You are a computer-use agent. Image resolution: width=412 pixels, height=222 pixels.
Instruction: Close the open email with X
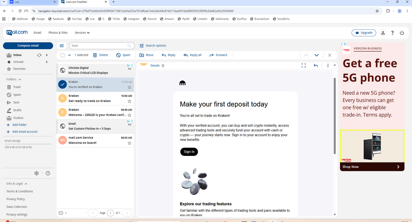(329, 55)
